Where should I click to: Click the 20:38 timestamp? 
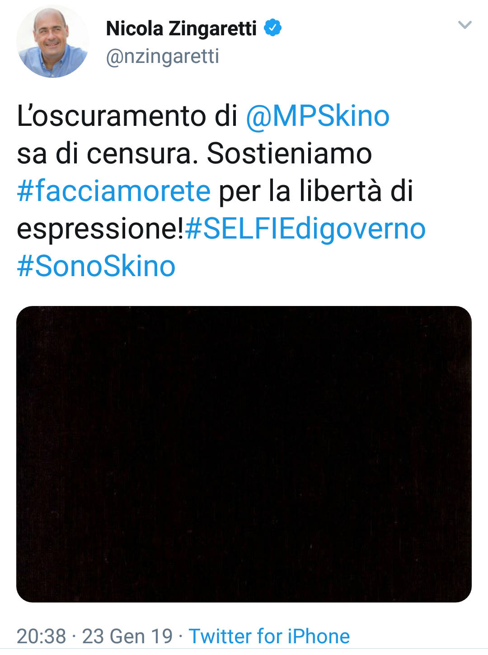tap(42, 636)
